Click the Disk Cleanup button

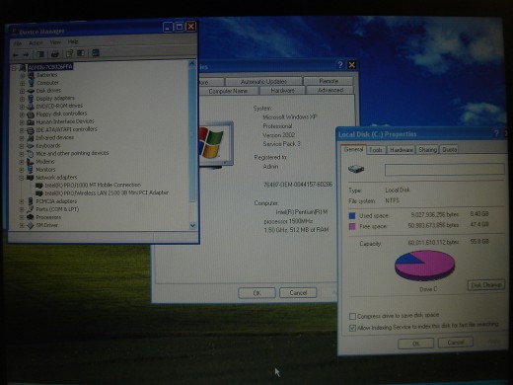pyautogui.click(x=486, y=285)
